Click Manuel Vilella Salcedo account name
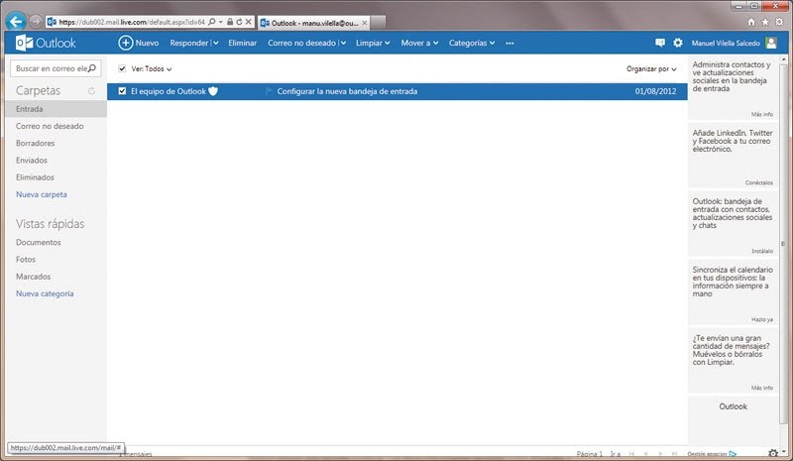Image resolution: width=793 pixels, height=461 pixels. click(726, 44)
